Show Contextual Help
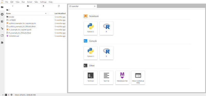The image size is (206, 96). point(138,78)
